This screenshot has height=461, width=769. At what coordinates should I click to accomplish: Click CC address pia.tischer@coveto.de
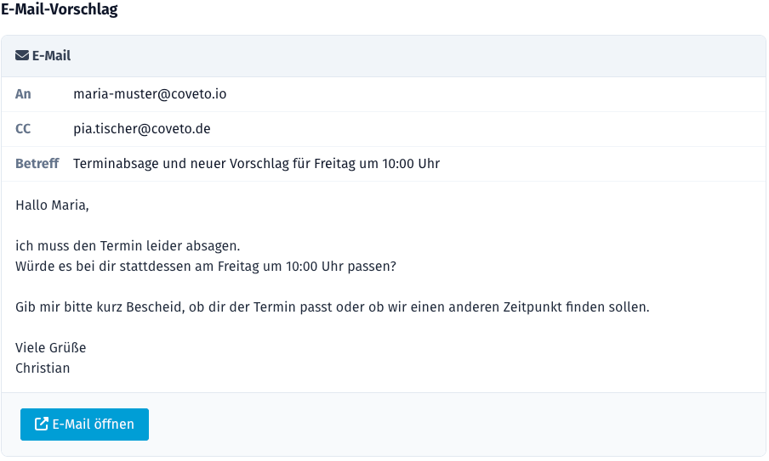tap(142, 129)
